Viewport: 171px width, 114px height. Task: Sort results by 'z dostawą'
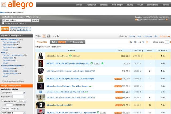tap(147, 36)
